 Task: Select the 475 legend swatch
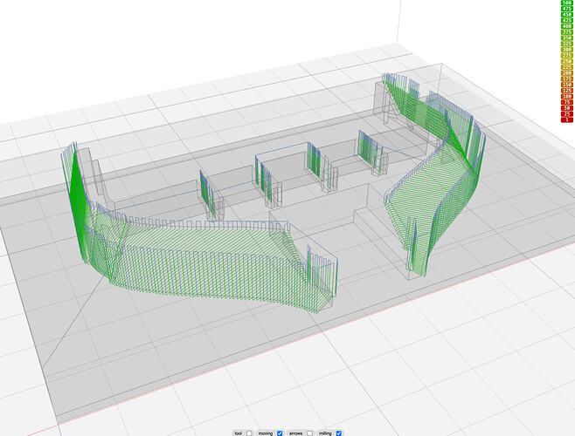tap(566, 10)
